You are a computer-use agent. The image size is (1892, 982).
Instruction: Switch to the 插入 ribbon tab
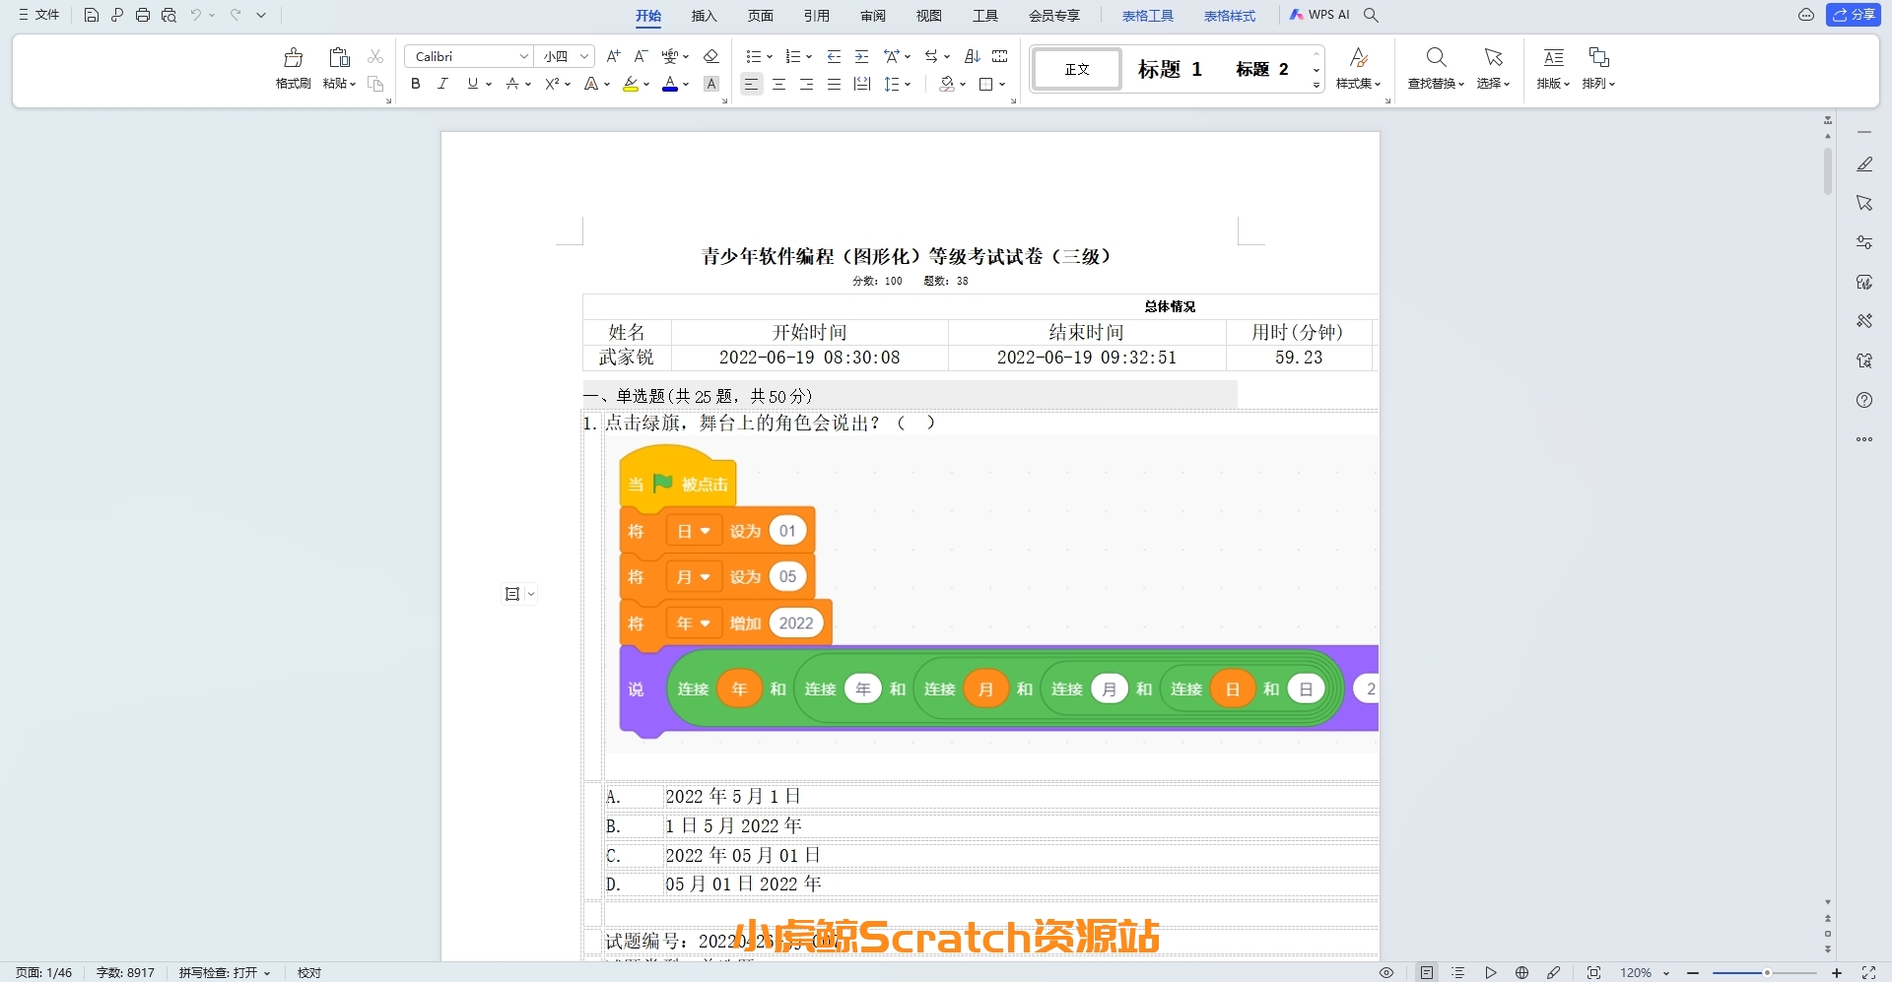tap(704, 16)
